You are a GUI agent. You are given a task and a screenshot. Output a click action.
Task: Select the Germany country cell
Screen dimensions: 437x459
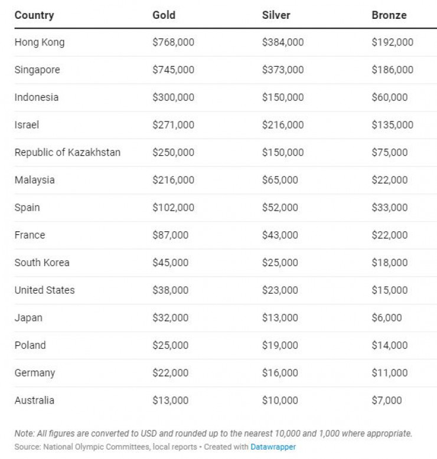click(35, 373)
